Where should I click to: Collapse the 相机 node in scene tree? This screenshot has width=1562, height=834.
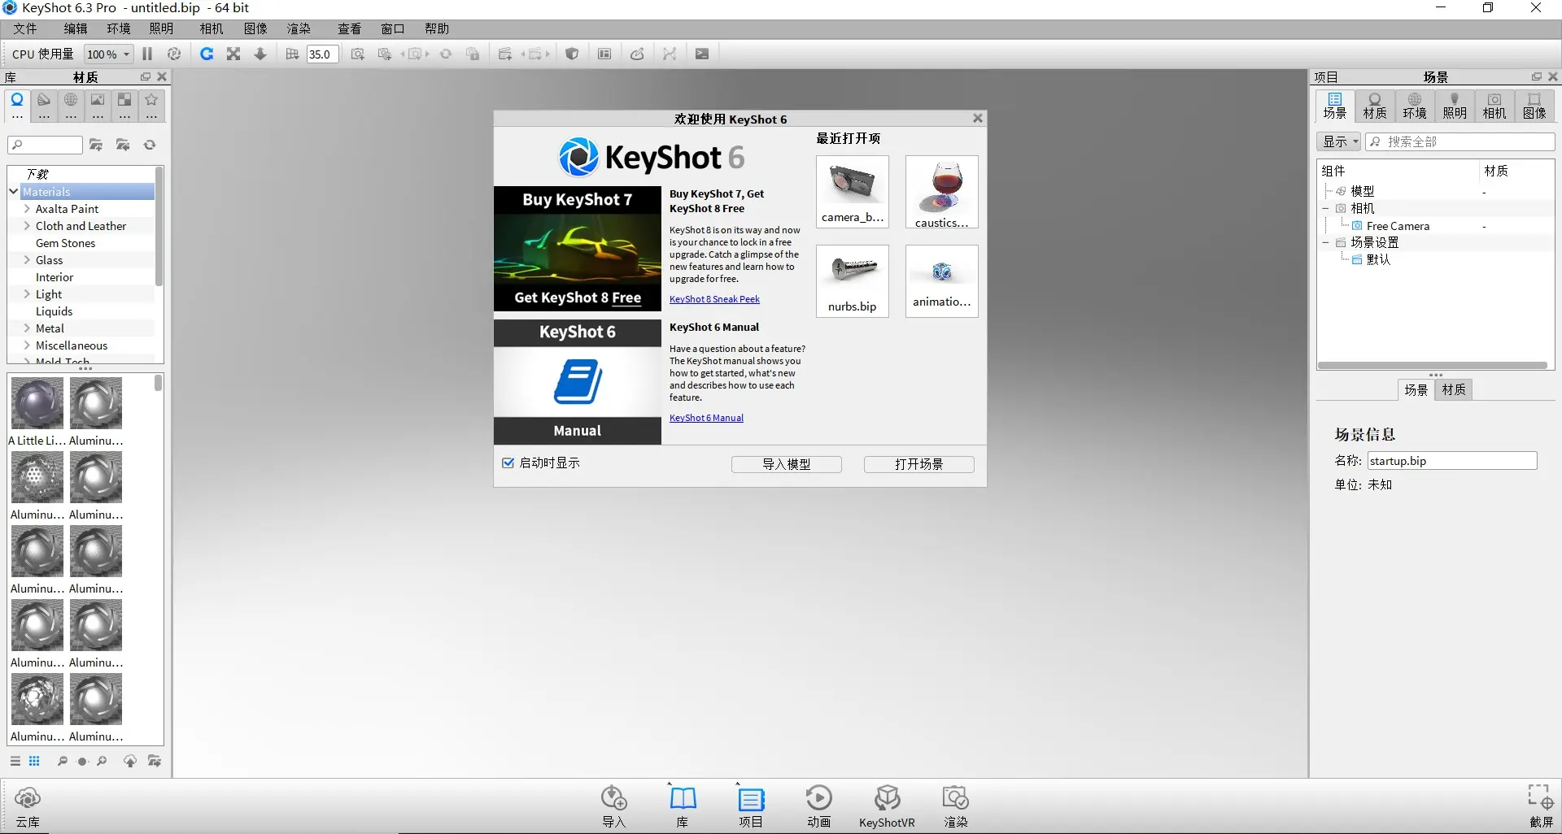[1326, 209]
